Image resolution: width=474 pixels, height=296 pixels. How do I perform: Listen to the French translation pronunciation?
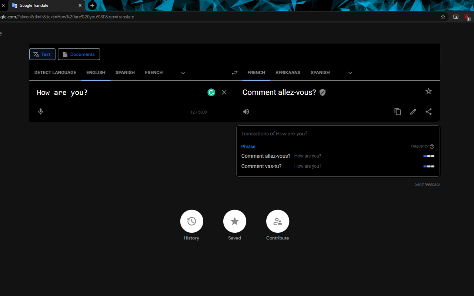click(x=246, y=111)
